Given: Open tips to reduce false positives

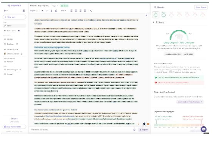Looking at the screenshot, I should pyautogui.click(x=190, y=102).
